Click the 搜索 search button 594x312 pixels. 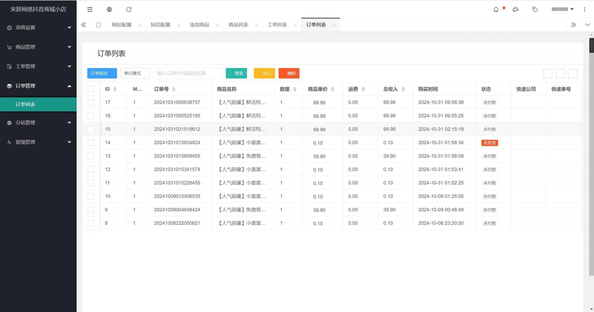click(236, 73)
